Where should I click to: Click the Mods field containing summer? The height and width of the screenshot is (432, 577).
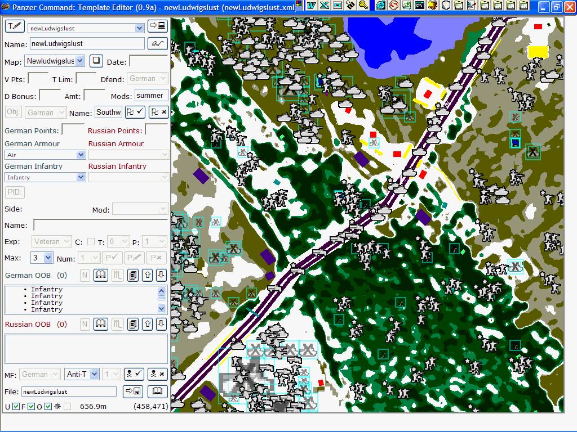coord(151,96)
